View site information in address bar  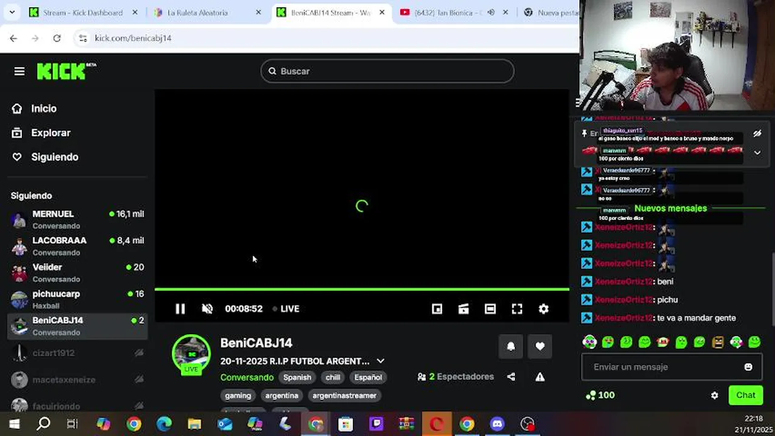83,38
